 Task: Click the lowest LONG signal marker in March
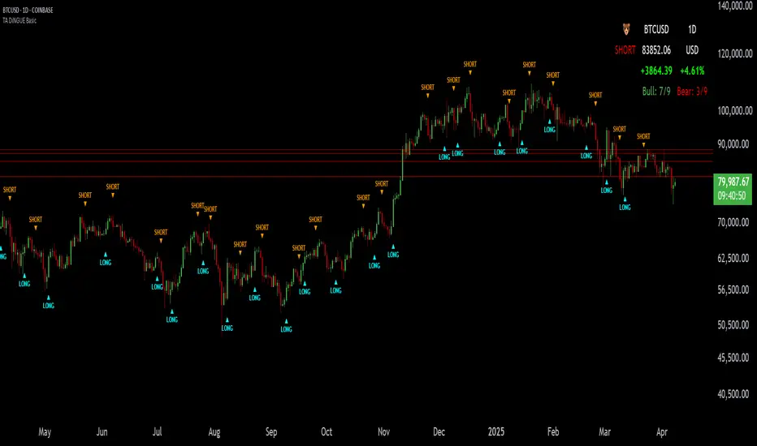[625, 204]
